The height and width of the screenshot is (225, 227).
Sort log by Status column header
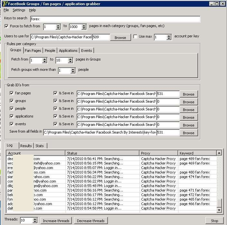pyautogui.click(x=102, y=153)
